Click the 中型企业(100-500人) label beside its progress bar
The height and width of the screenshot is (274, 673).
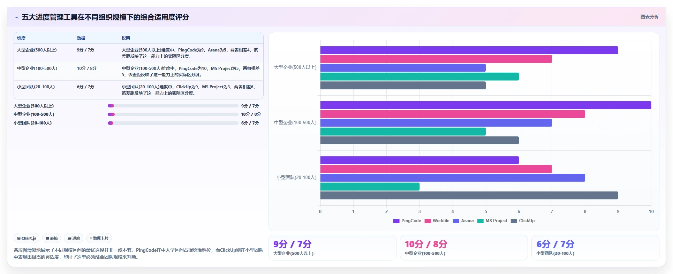pyautogui.click(x=34, y=114)
